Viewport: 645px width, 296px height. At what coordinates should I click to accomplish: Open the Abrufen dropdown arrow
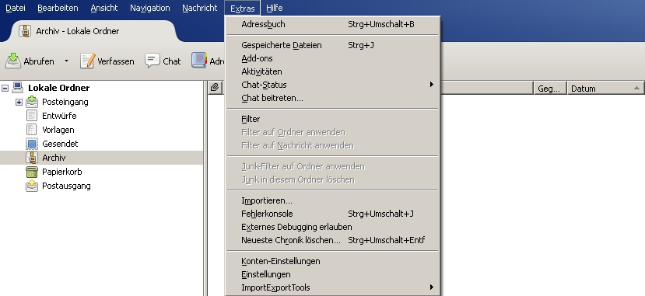[66, 61]
